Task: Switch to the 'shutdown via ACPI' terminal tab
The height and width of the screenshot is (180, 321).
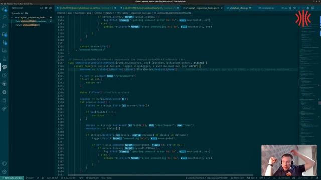Action: pyautogui.click(x=86, y=8)
